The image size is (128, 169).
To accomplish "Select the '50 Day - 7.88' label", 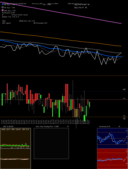I will tap(9, 7).
